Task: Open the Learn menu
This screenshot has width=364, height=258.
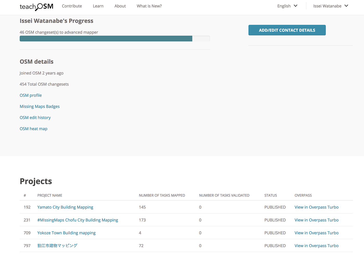Action: pos(98,6)
